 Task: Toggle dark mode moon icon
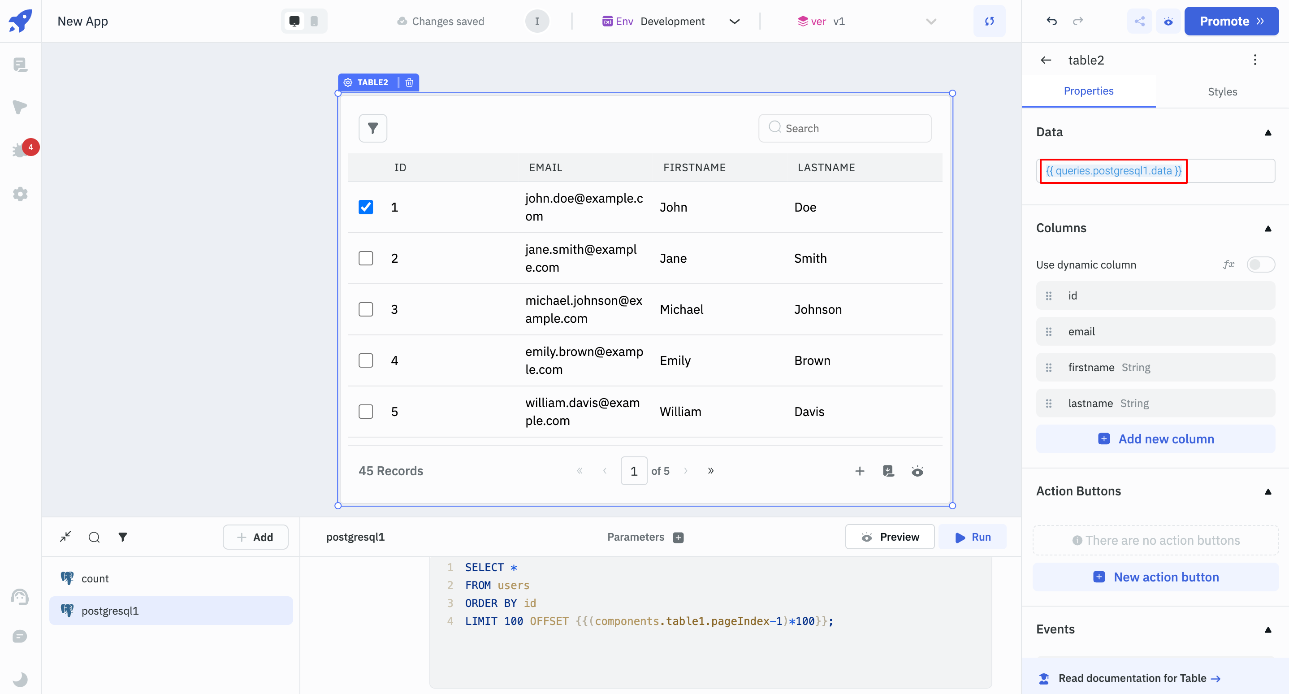tap(20, 679)
